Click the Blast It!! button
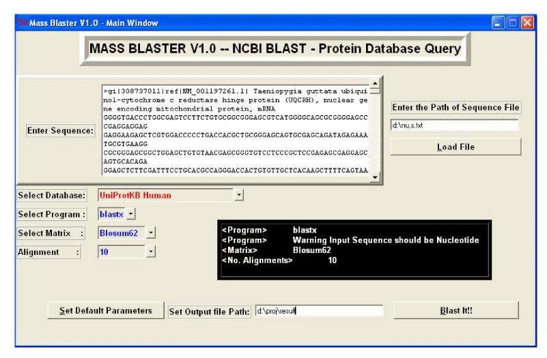 coord(456,310)
